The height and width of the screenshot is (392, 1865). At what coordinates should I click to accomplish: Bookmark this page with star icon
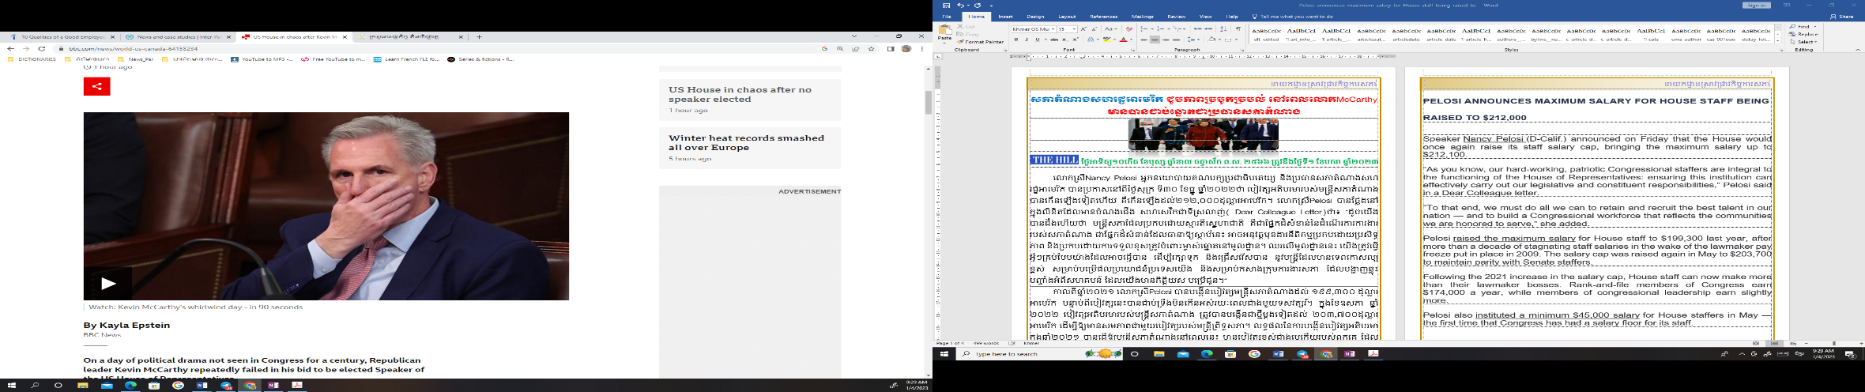click(872, 49)
